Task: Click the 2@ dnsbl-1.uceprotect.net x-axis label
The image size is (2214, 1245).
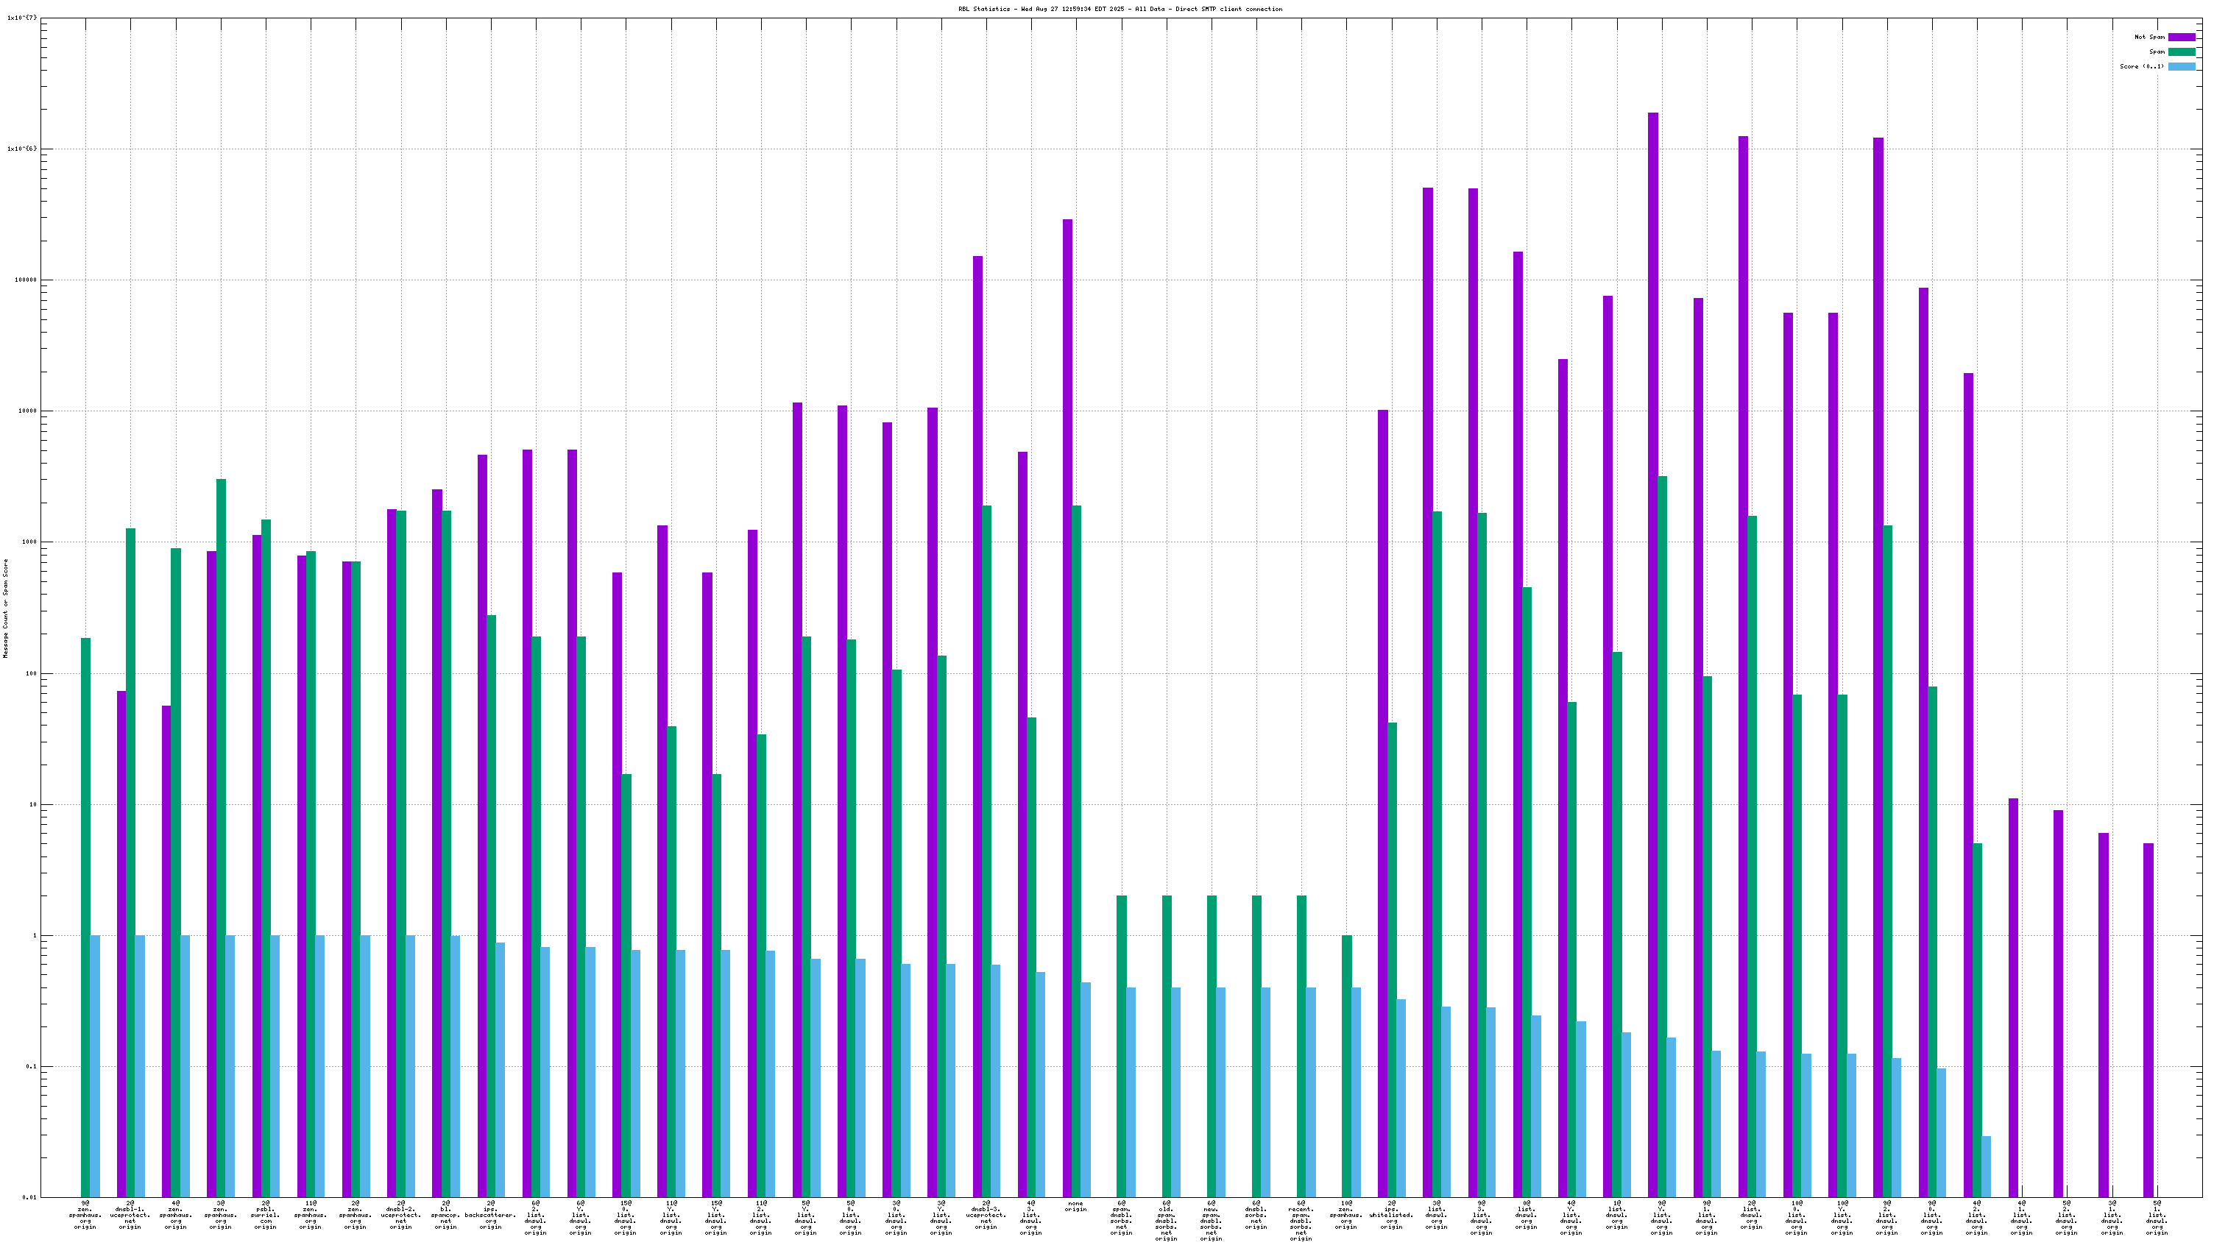Action: 130,1214
